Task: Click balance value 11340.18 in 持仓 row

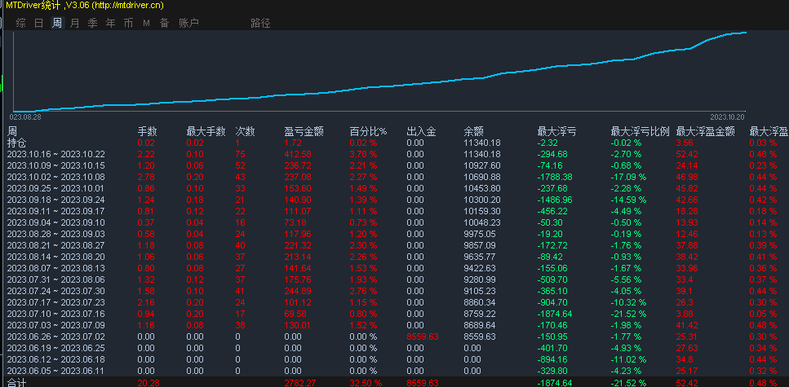Action: click(482, 143)
